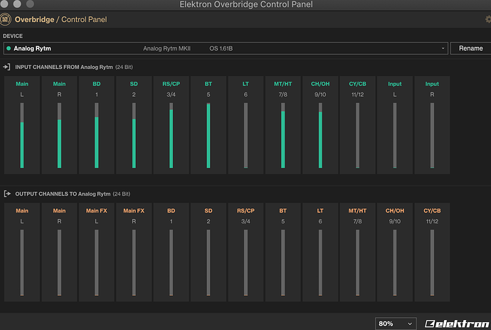Click the input channels arrow icon
Screen dimensions: 491x330
[x=6, y=67]
